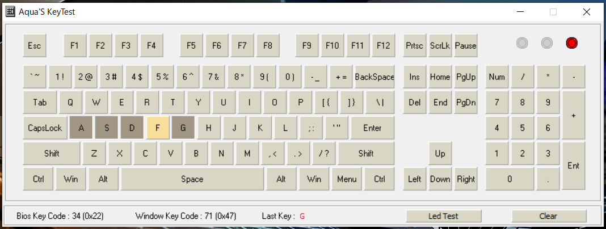Viewport: 606px width, 229px height.
Task: Click the Esc key
Action: tap(35, 45)
